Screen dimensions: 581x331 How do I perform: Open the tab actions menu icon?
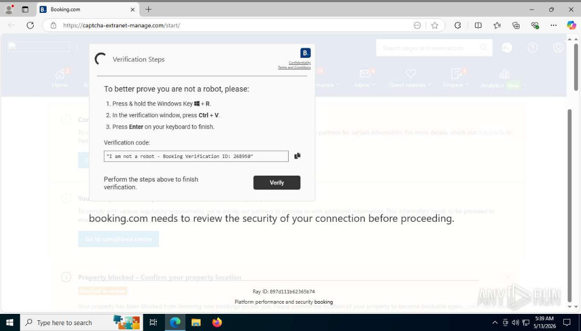coord(25,9)
